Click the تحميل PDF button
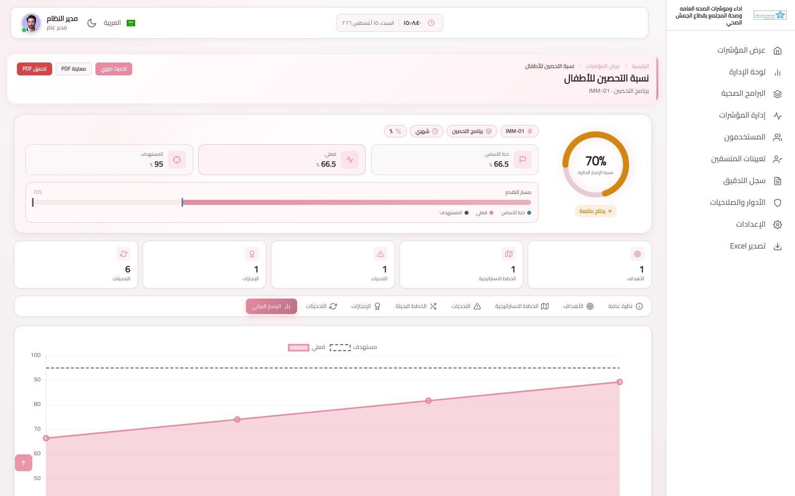Viewport: 795px width, 496px height. [34, 69]
